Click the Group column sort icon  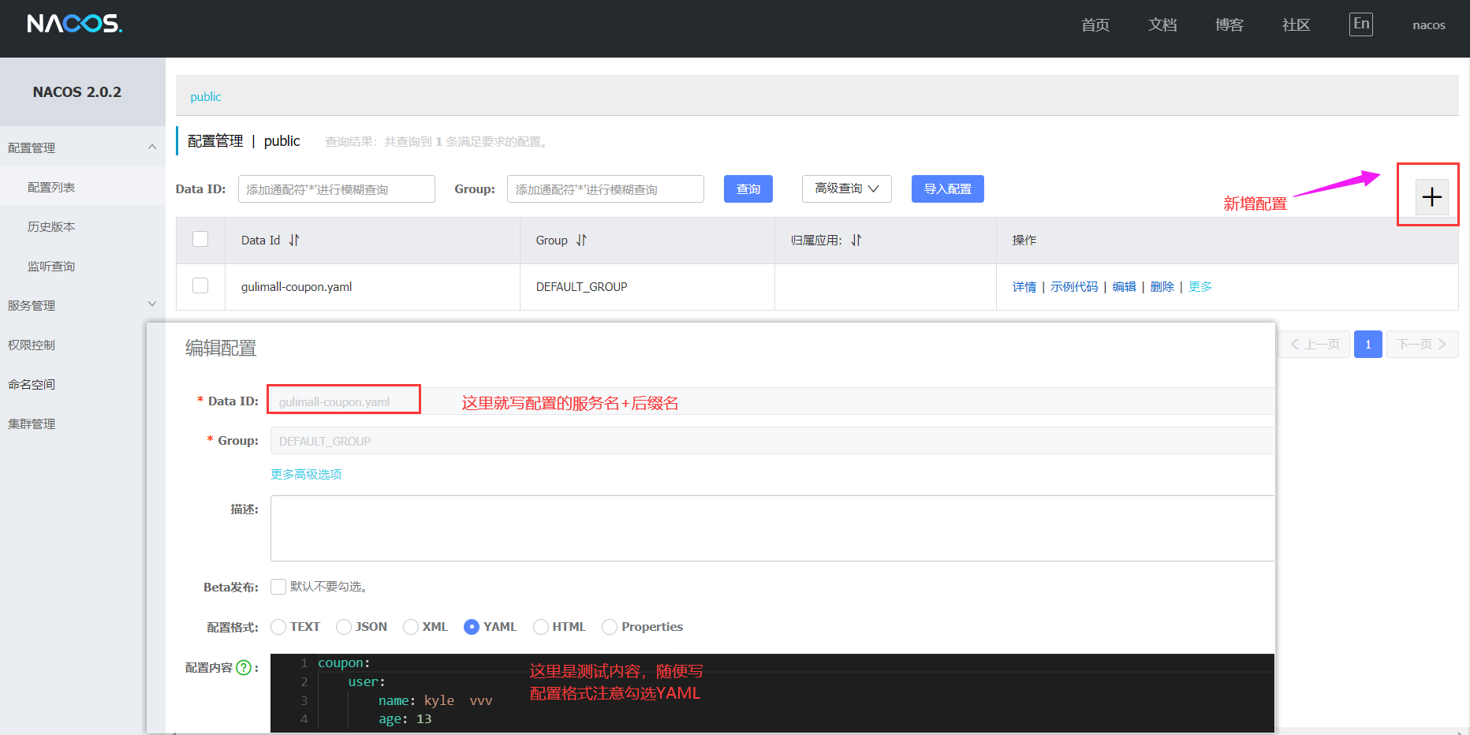[x=581, y=241]
